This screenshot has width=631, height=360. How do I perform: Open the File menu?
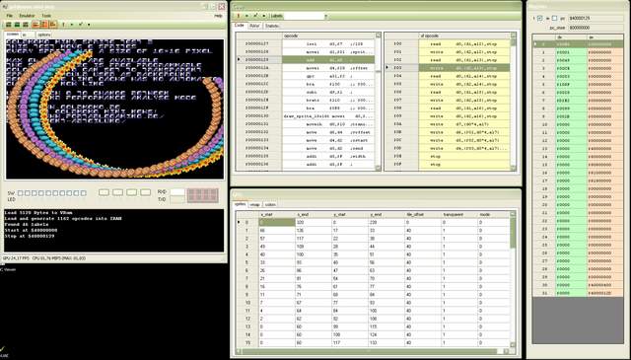[x=10, y=16]
